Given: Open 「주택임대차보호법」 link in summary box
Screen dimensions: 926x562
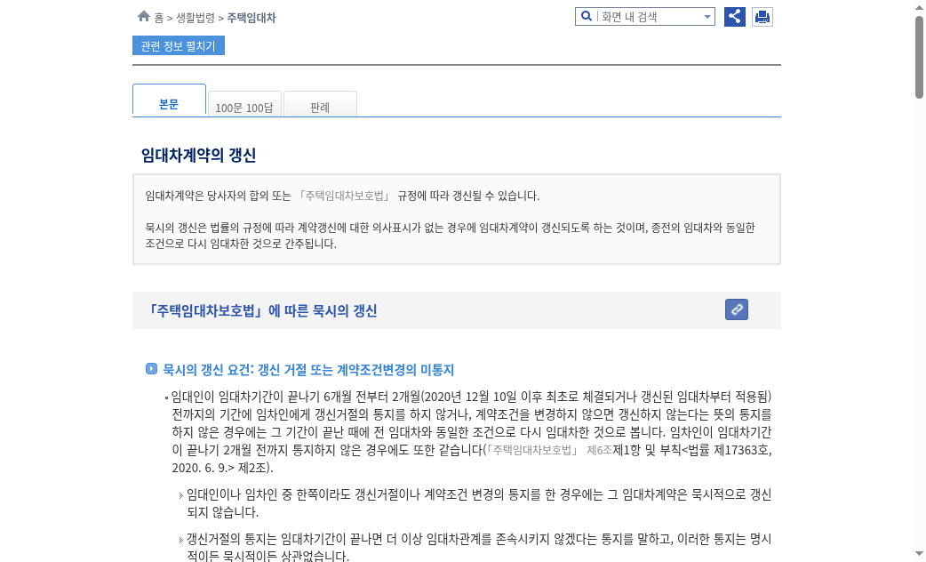Looking at the screenshot, I should [344, 196].
